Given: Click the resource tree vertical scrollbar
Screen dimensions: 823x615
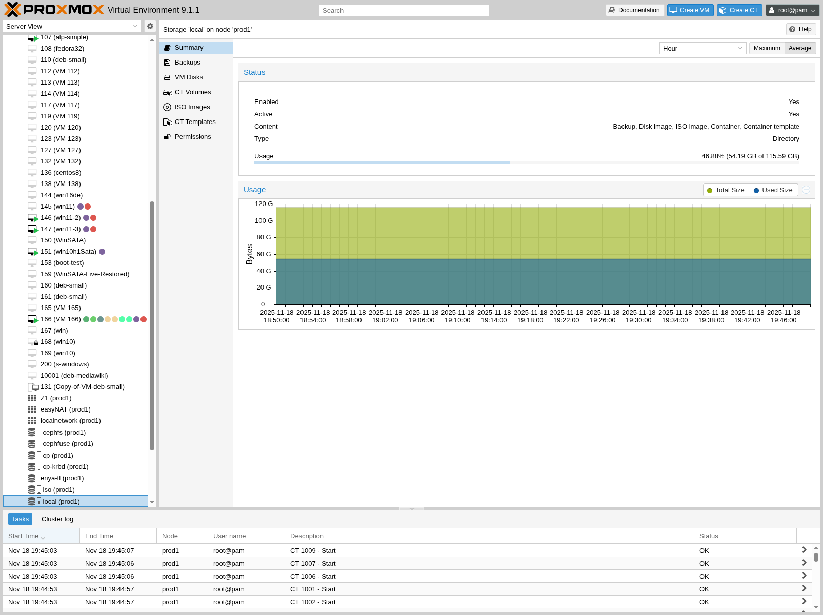Looking at the screenshot, I should coord(152,325).
